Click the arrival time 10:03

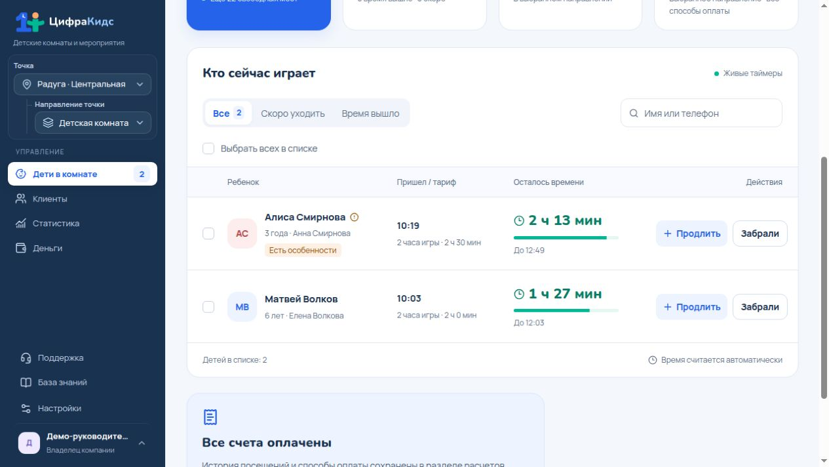tap(409, 299)
